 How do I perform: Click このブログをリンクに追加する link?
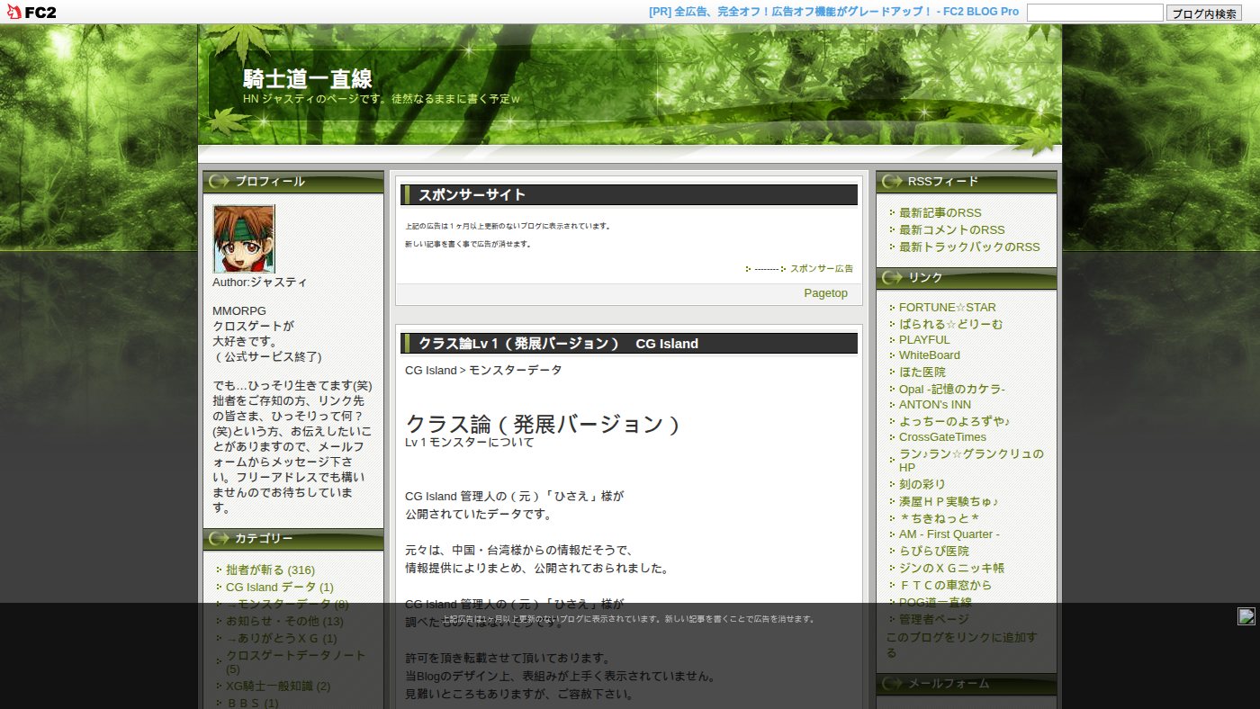pyautogui.click(x=961, y=644)
